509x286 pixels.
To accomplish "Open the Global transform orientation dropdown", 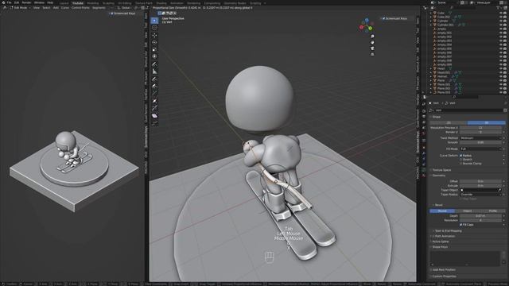I will [125, 8].
